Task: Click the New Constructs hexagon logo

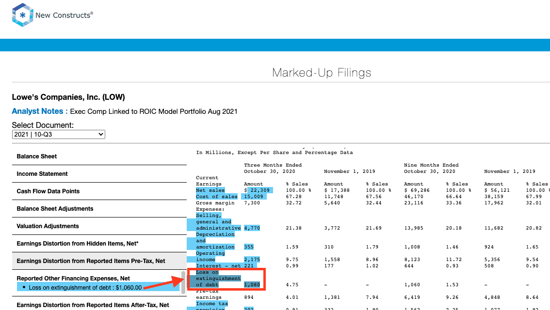Action: [x=22, y=15]
